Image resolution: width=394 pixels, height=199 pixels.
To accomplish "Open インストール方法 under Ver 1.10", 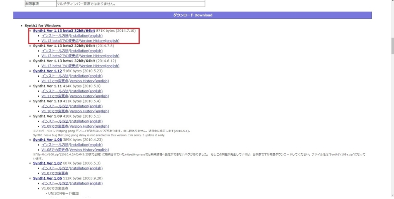I will point(55,106).
